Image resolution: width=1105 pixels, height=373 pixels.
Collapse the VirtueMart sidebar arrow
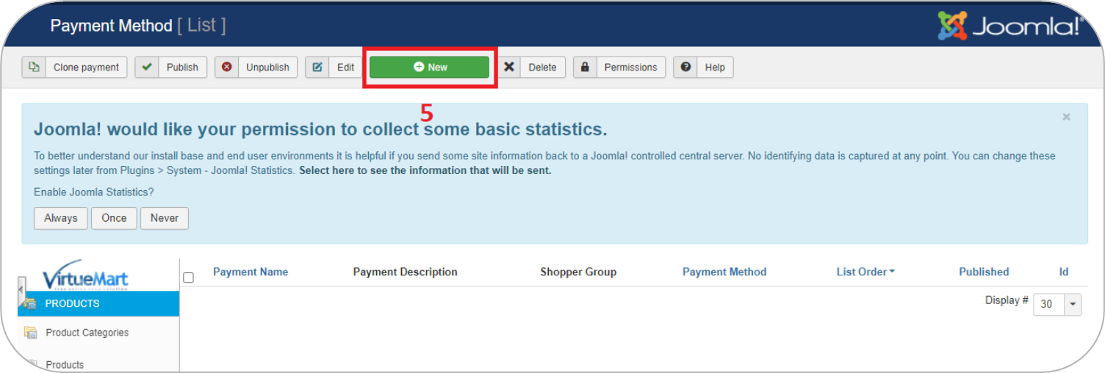point(21,290)
